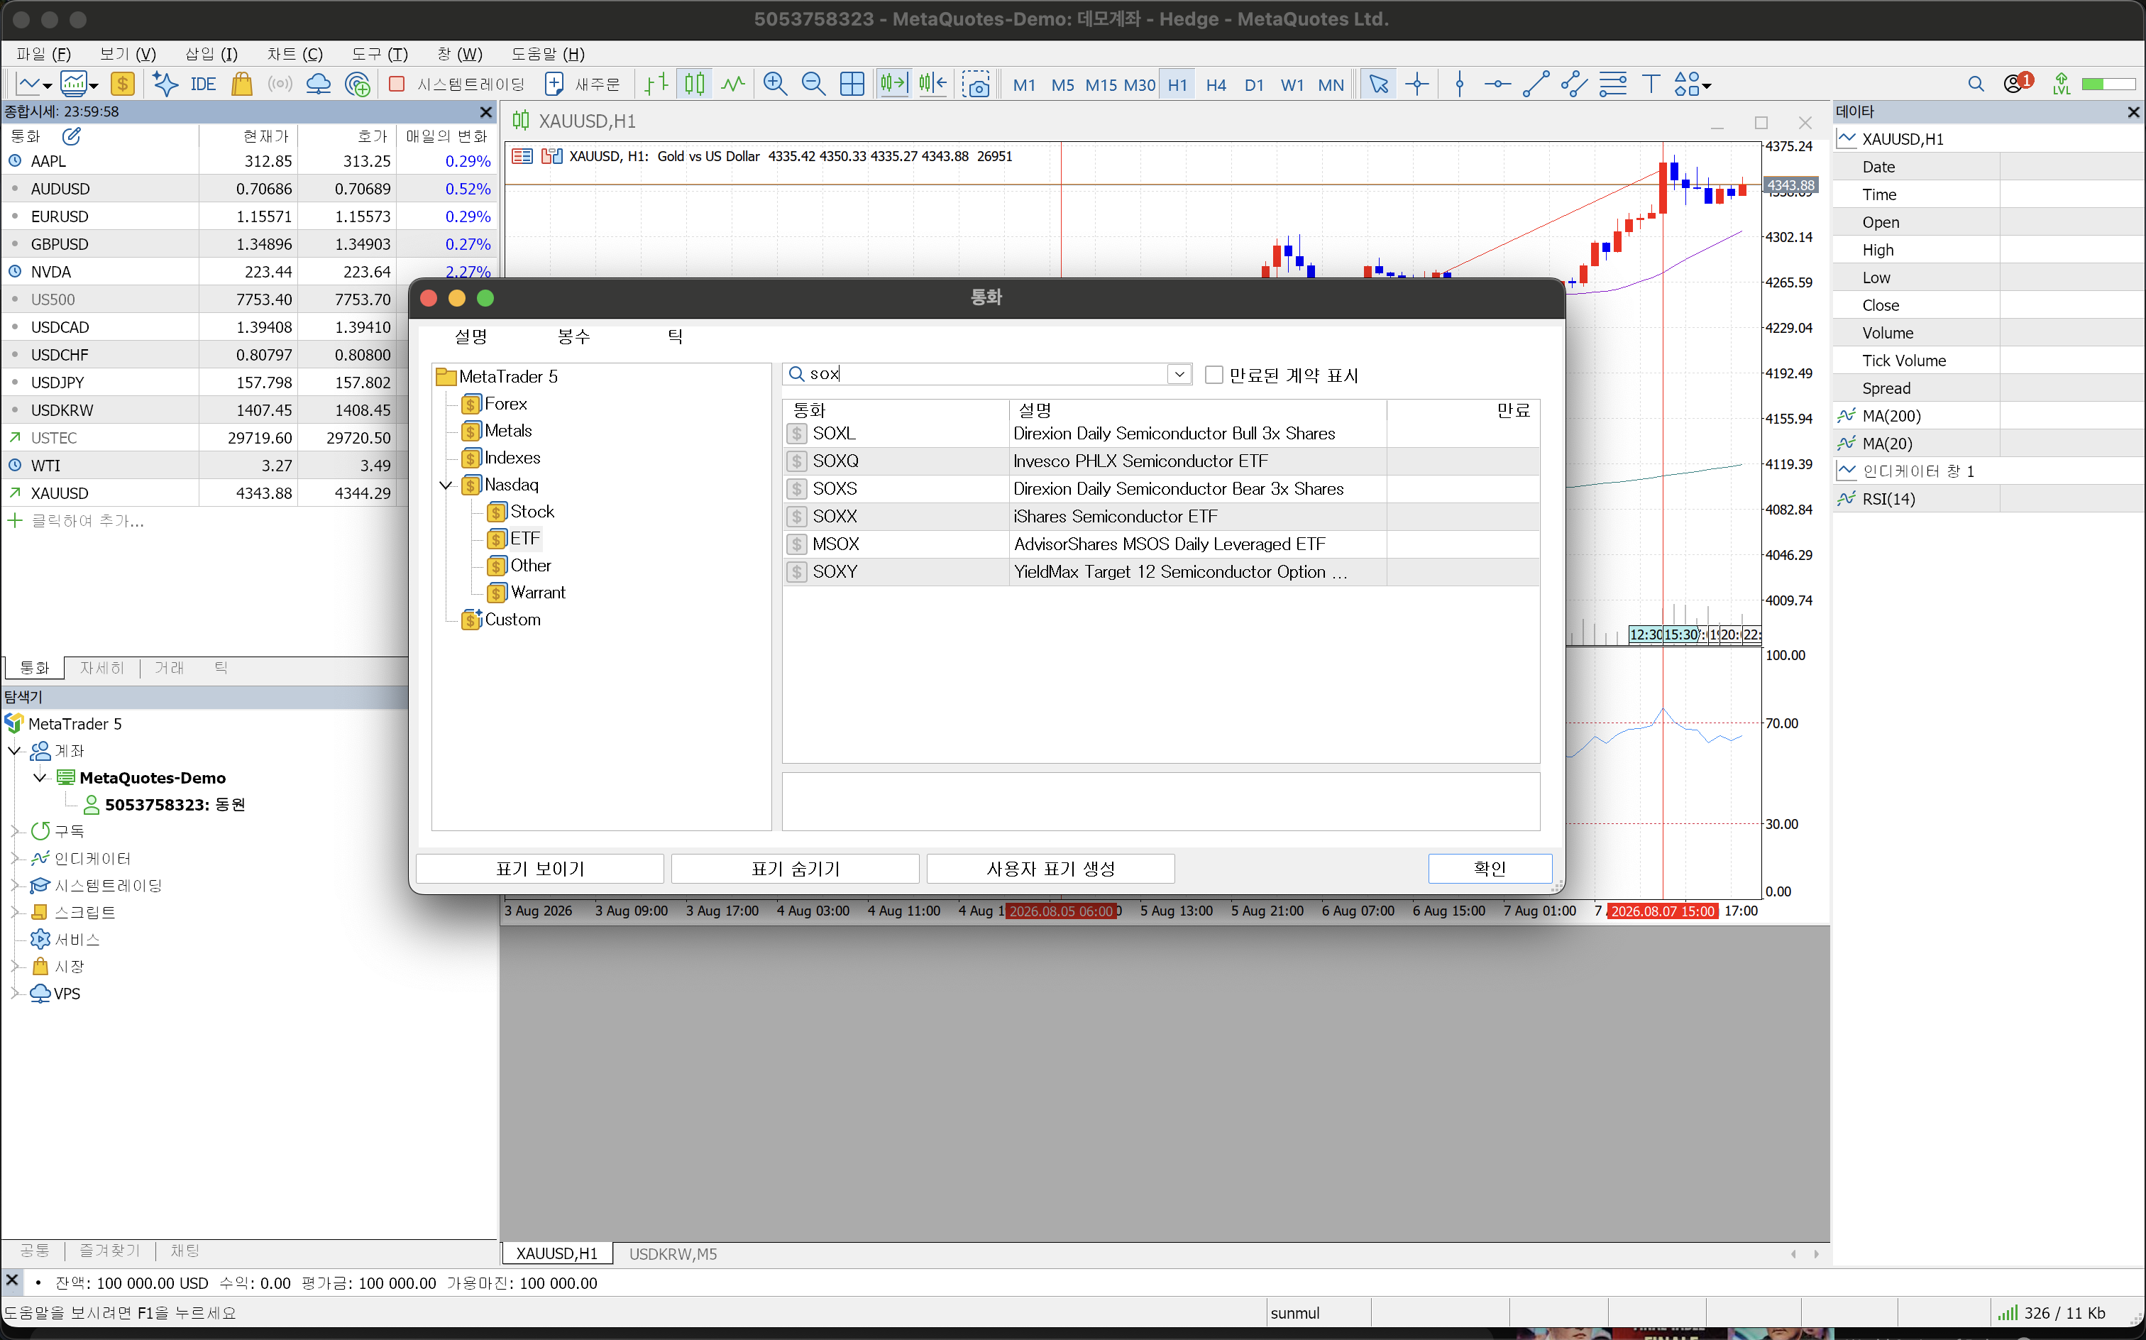Open the search magnifier in the toolbar
2146x1340 pixels.
(1976, 84)
